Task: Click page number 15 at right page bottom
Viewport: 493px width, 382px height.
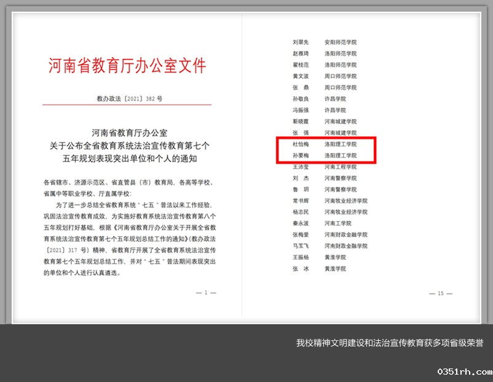Action: tap(440, 294)
